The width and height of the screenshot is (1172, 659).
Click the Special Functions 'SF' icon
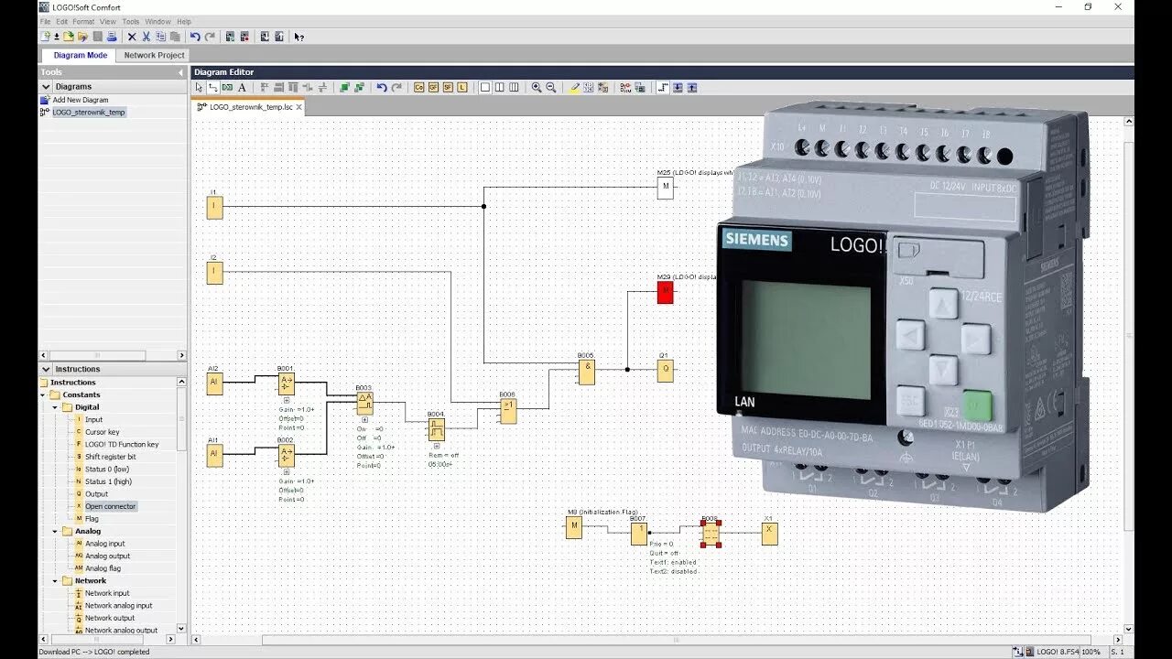click(x=448, y=88)
